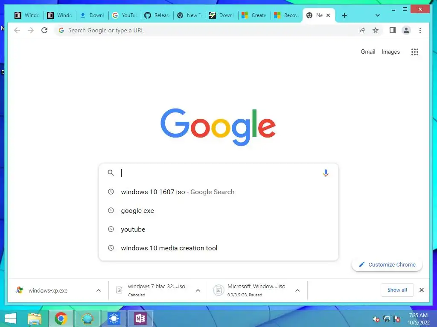Click Chrome taskbar icon
This screenshot has height=327, width=437.
pos(61,318)
